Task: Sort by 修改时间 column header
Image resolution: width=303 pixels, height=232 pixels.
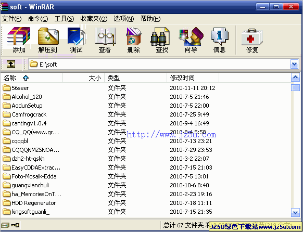Action: tap(193, 78)
